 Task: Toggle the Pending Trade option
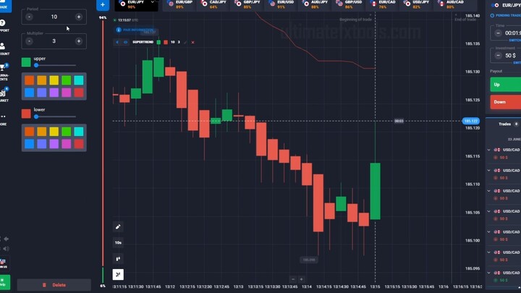point(506,16)
